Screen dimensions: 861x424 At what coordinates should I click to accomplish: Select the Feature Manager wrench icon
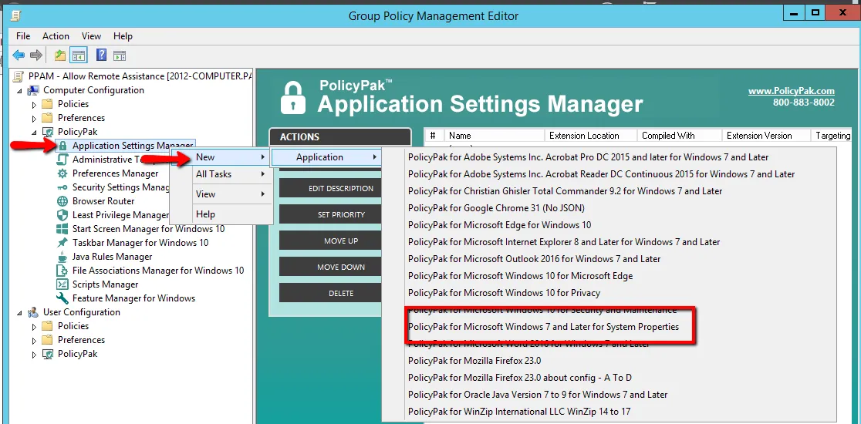pos(62,298)
